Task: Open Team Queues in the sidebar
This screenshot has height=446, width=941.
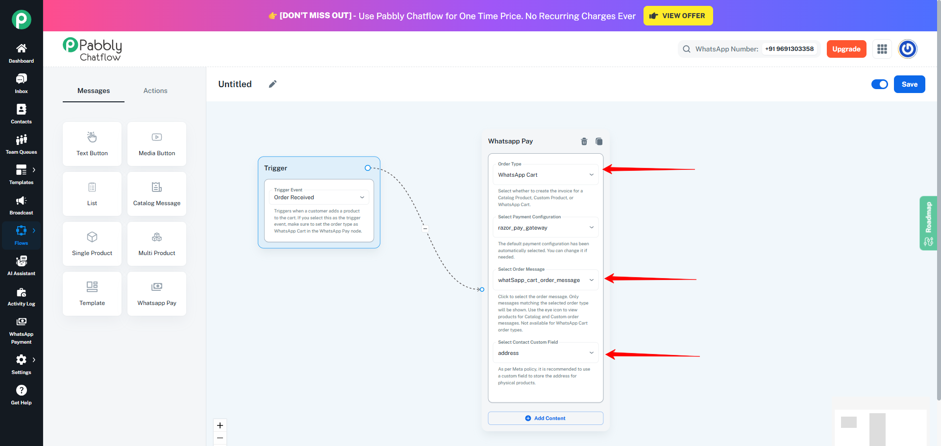Action: click(21, 145)
